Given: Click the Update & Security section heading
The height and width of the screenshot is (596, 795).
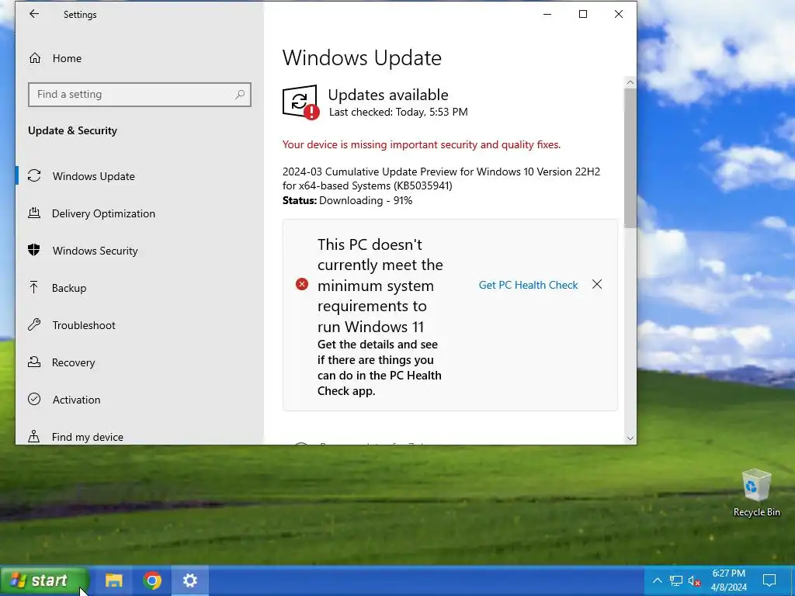Looking at the screenshot, I should [x=72, y=130].
